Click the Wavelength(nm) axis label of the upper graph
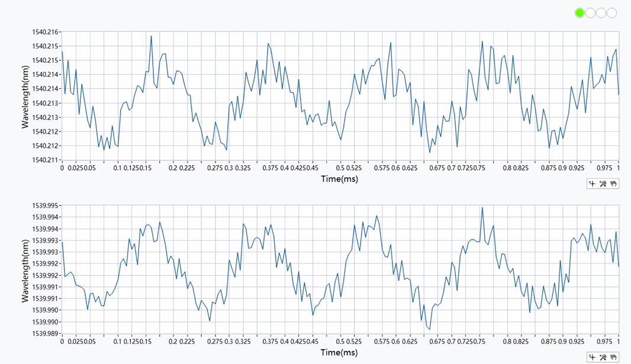Image resolution: width=631 pixels, height=364 pixels. click(25, 97)
